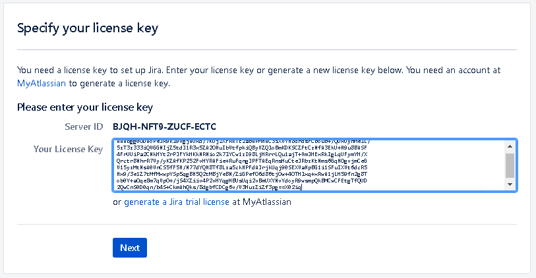Viewport: 536px width, 278px height.
Task: Click the "Please enter your license key" subheading
Action: 85,107
